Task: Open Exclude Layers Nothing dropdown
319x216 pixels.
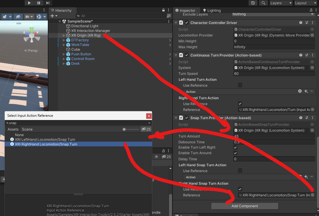Action: [274, 14]
